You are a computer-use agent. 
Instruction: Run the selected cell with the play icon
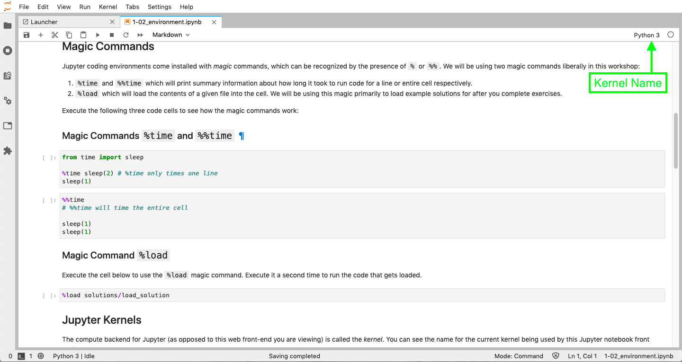98,35
